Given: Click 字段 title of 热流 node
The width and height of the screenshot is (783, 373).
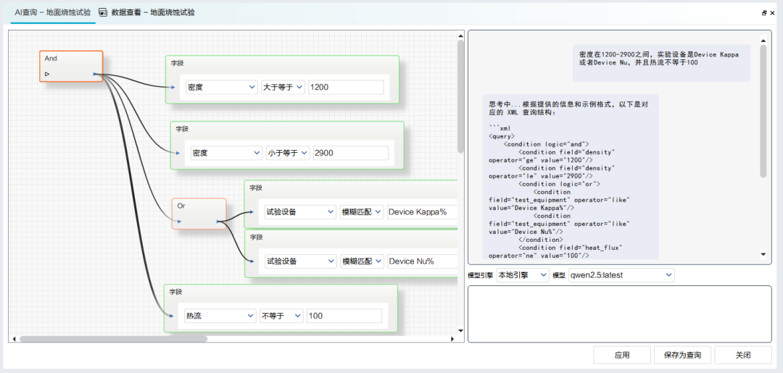Looking at the screenshot, I should pyautogui.click(x=175, y=292).
